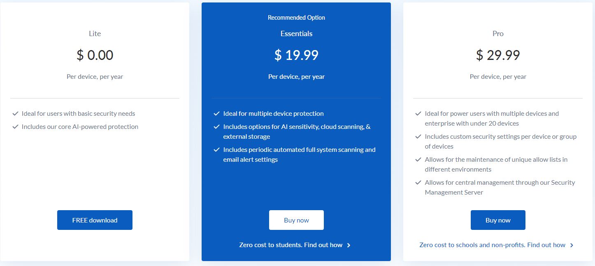595x266 pixels.
Task: Click checkmark beside multiple device protection
Action: tap(217, 114)
